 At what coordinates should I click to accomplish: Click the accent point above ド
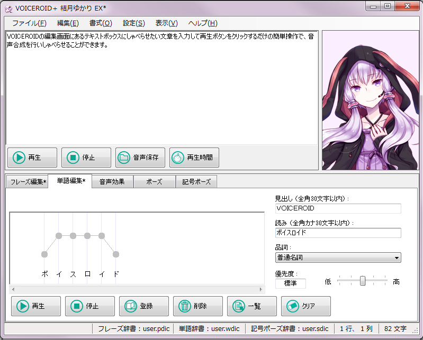(x=116, y=254)
